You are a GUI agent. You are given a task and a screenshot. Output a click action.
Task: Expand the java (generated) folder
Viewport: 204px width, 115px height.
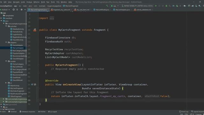(x=1, y=104)
